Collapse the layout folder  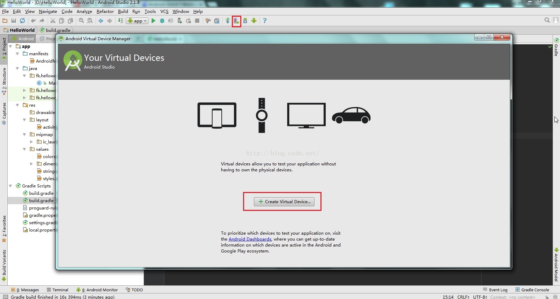(x=25, y=120)
